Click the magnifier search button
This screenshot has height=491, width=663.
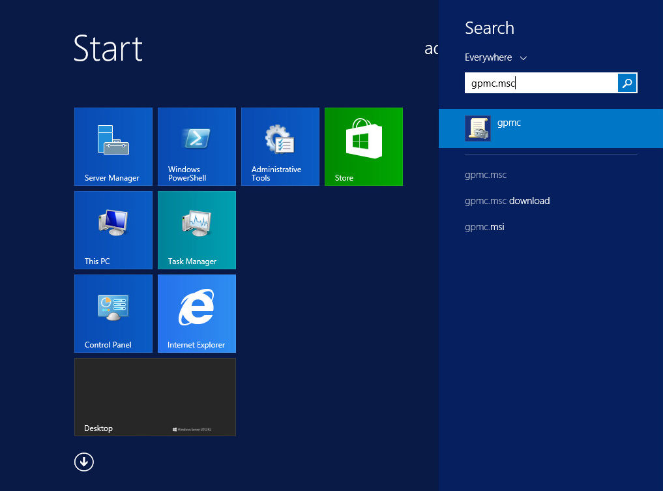point(627,83)
